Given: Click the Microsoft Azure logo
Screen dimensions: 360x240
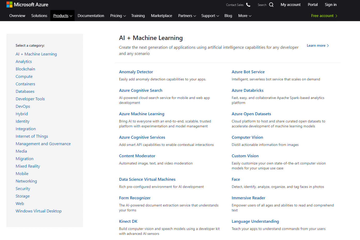Looking at the screenshot, I should (27, 4).
